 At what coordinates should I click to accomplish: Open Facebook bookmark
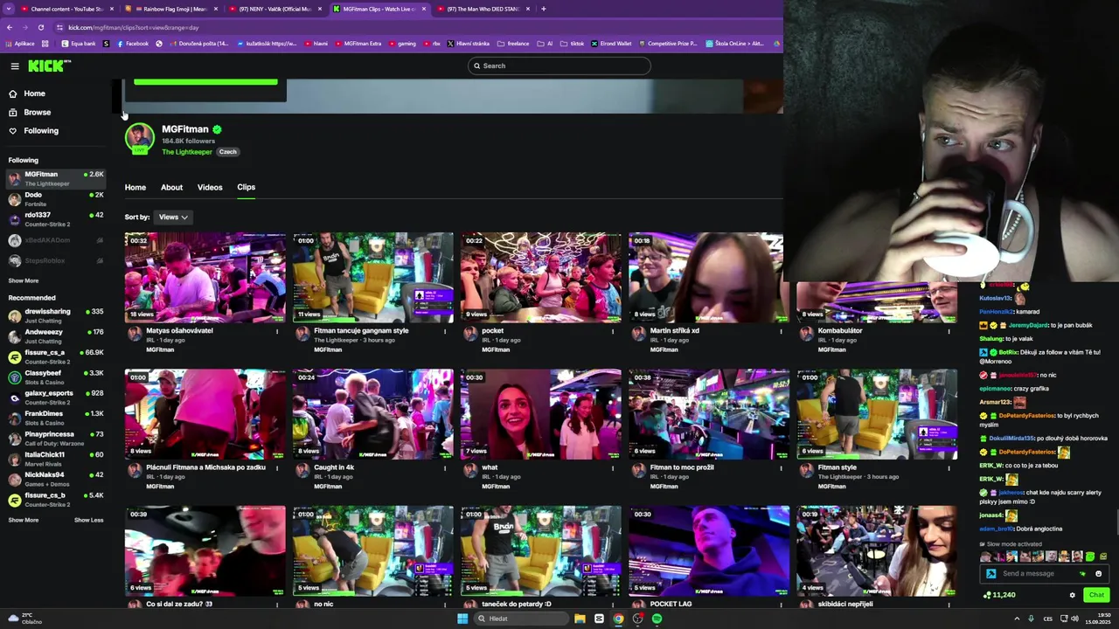[133, 43]
